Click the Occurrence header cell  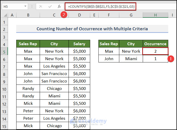tap(155, 44)
